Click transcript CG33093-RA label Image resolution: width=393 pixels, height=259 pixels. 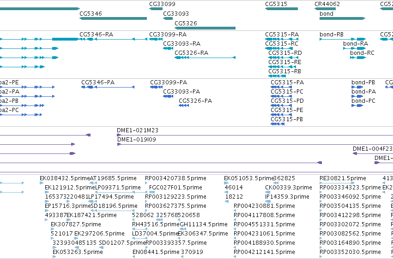point(181,44)
